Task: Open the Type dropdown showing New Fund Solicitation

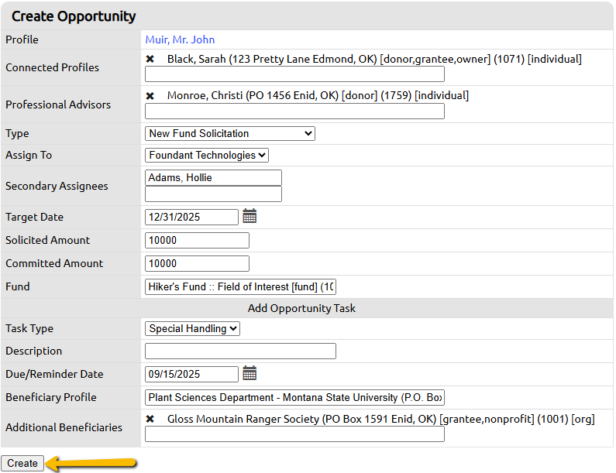Action: pos(230,133)
